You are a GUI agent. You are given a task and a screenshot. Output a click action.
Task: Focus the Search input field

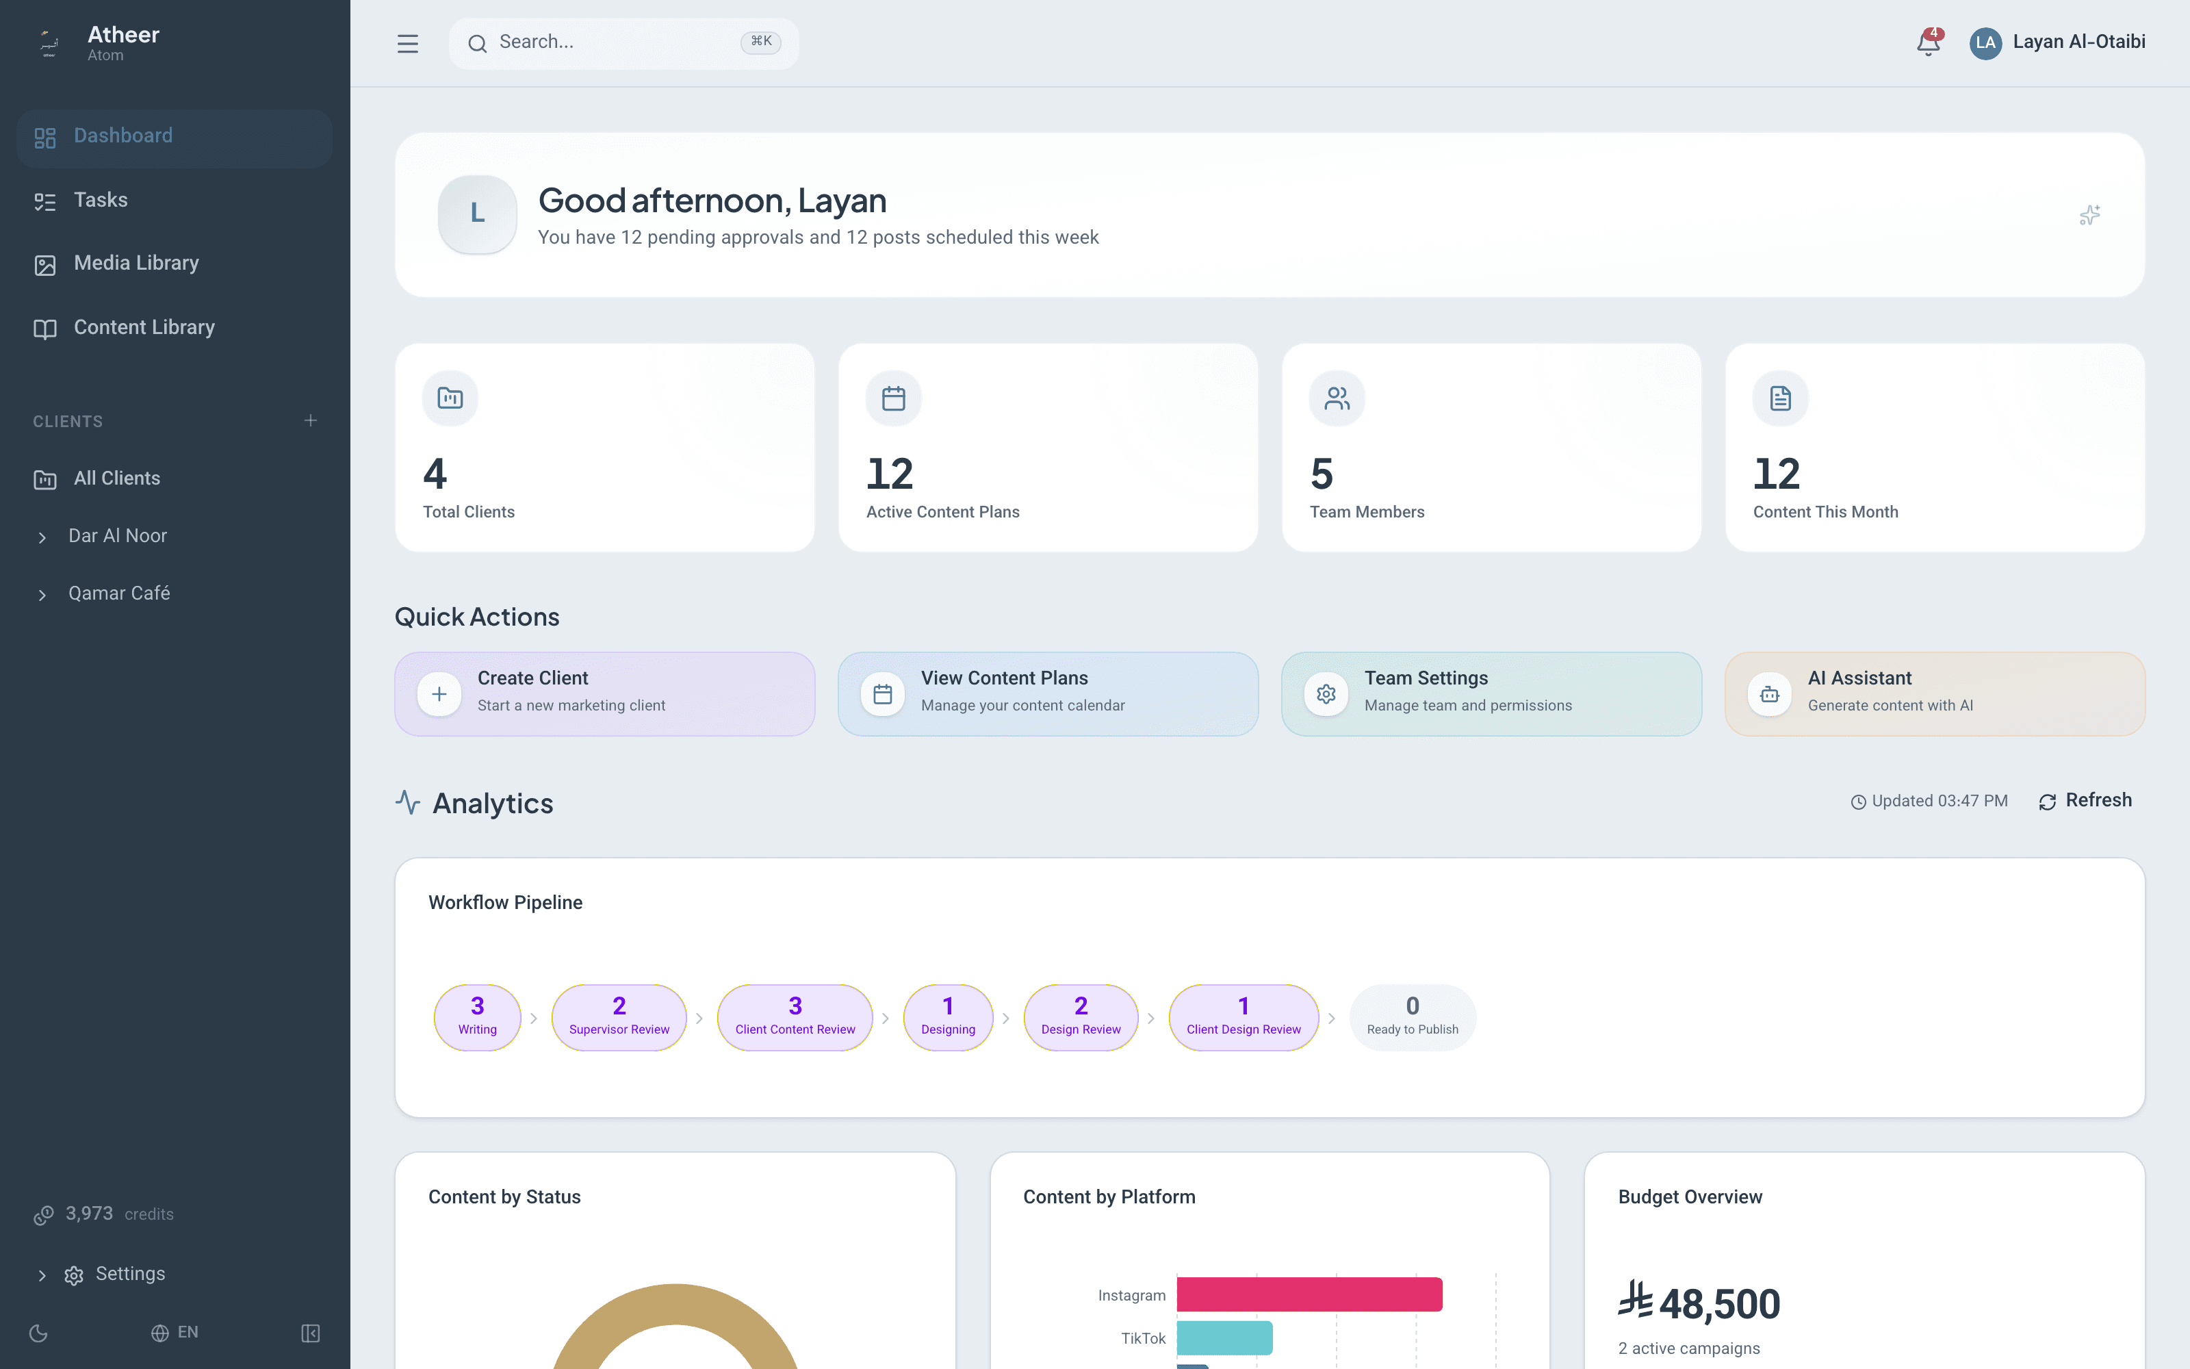pos(623,43)
